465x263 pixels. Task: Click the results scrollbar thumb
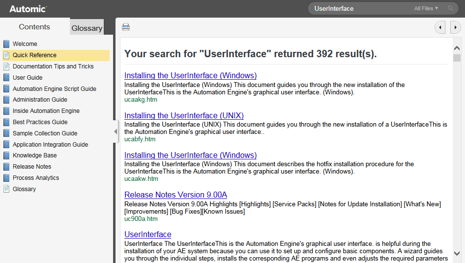457,58
